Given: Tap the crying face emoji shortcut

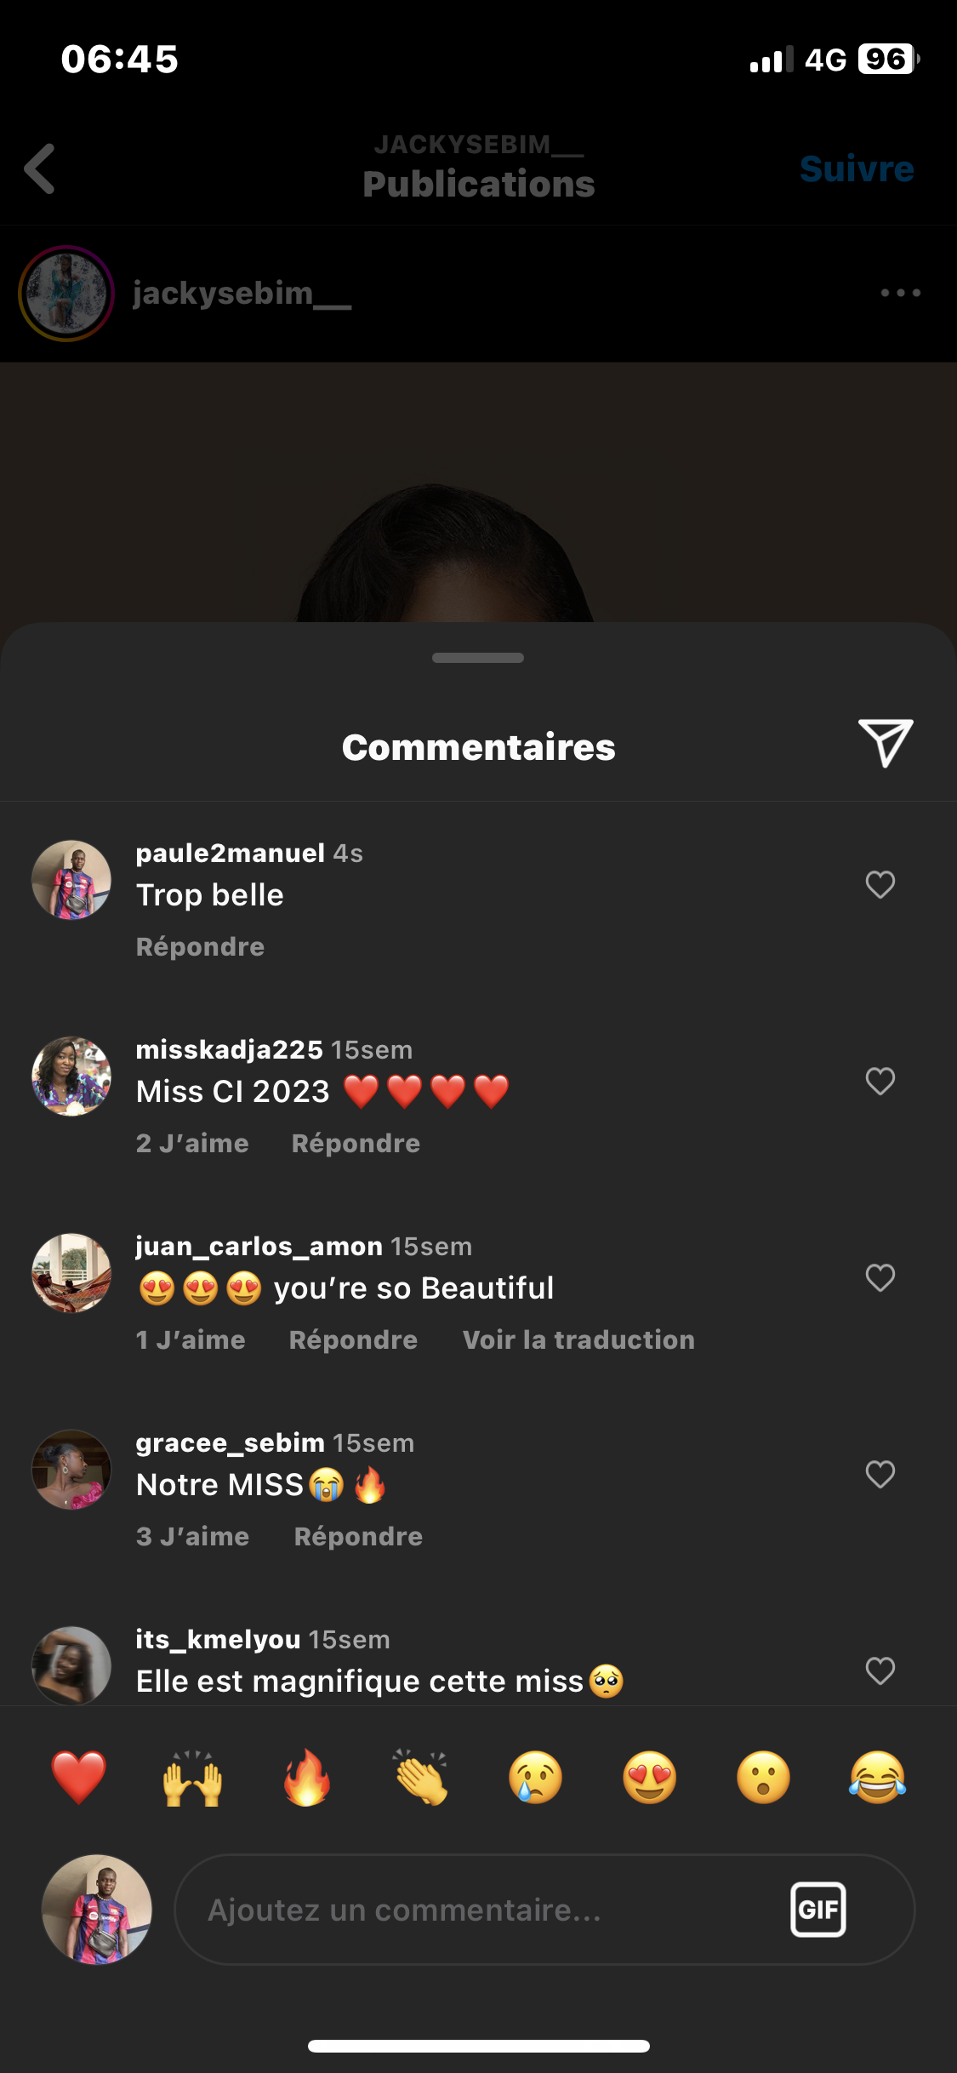Looking at the screenshot, I should pos(535,1778).
